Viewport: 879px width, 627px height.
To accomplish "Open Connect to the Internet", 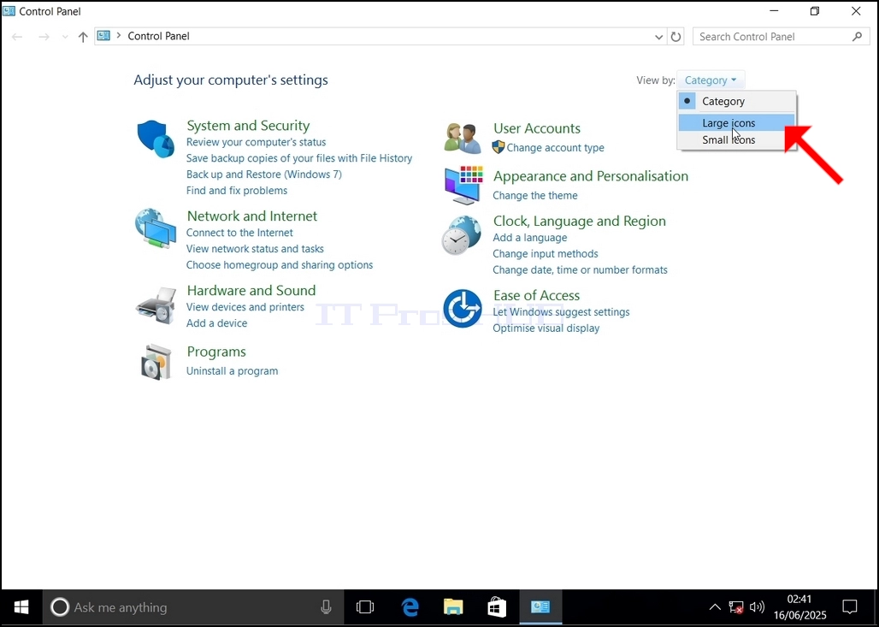I will click(239, 233).
